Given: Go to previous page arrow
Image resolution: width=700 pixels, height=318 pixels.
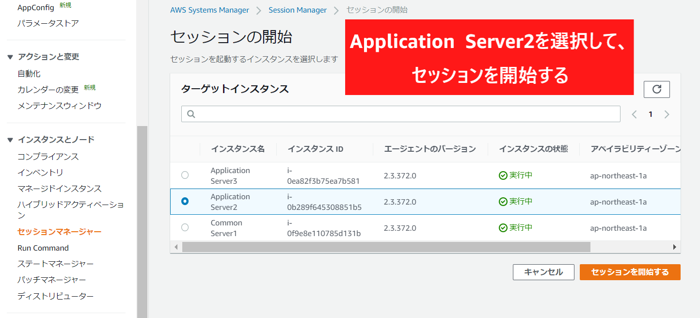Looking at the screenshot, I should pyautogui.click(x=634, y=114).
